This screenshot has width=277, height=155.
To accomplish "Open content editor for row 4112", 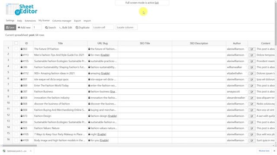I will click(x=252, y=74).
